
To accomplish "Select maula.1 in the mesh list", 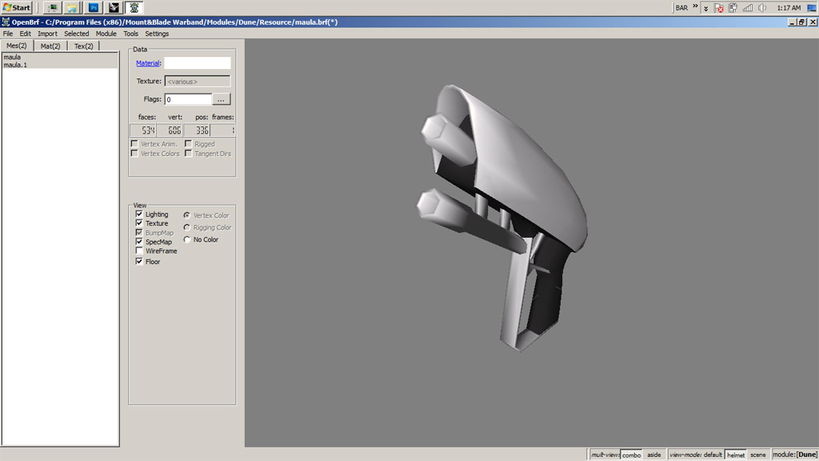I will coord(15,65).
